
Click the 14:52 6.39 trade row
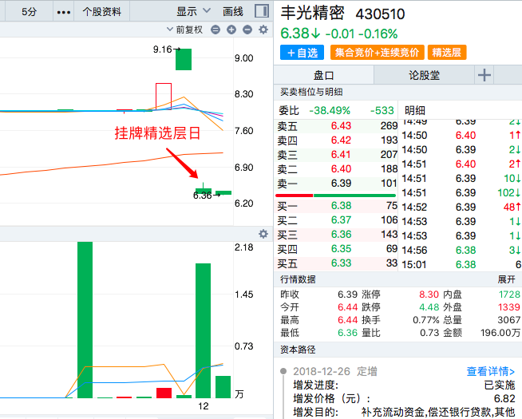(461, 208)
